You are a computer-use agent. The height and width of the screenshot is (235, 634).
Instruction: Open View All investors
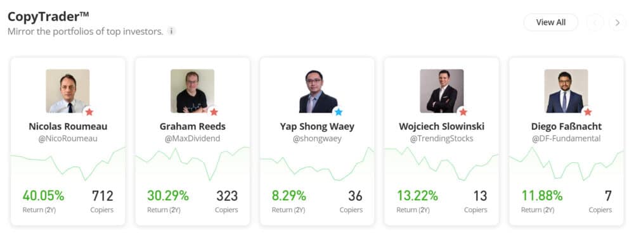[551, 23]
